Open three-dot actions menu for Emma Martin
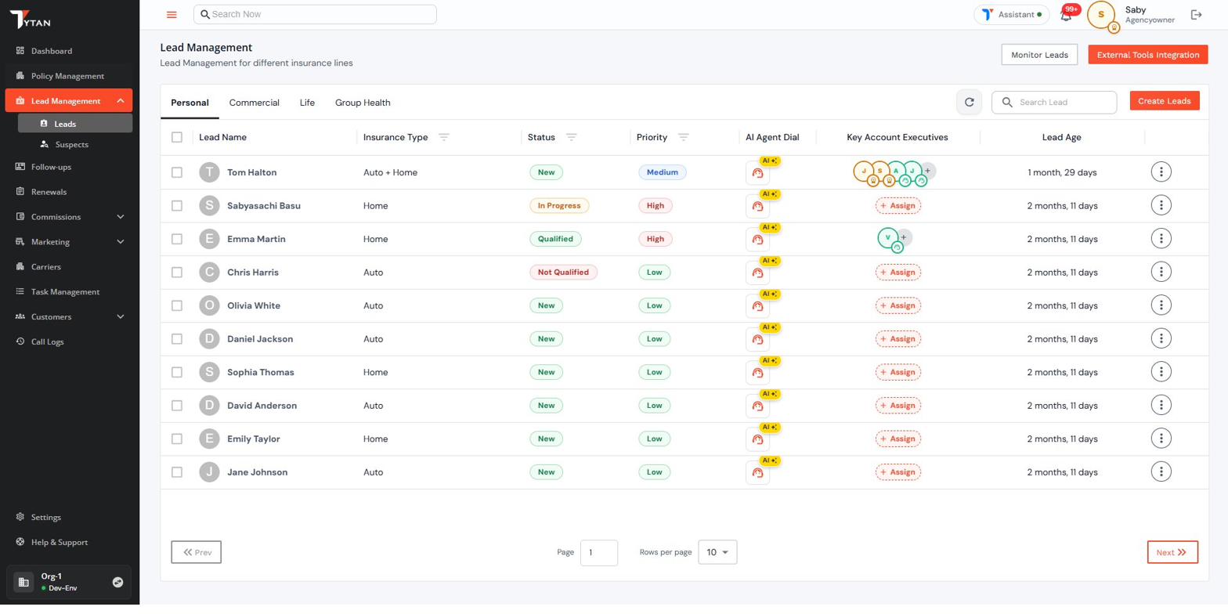 point(1161,239)
